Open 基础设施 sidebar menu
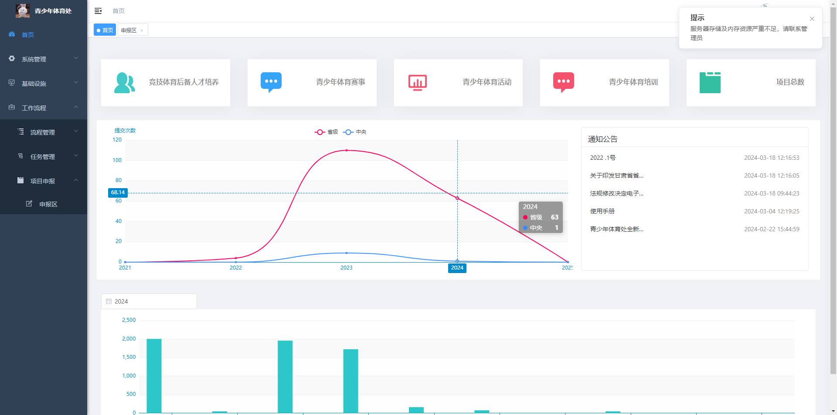 click(44, 83)
